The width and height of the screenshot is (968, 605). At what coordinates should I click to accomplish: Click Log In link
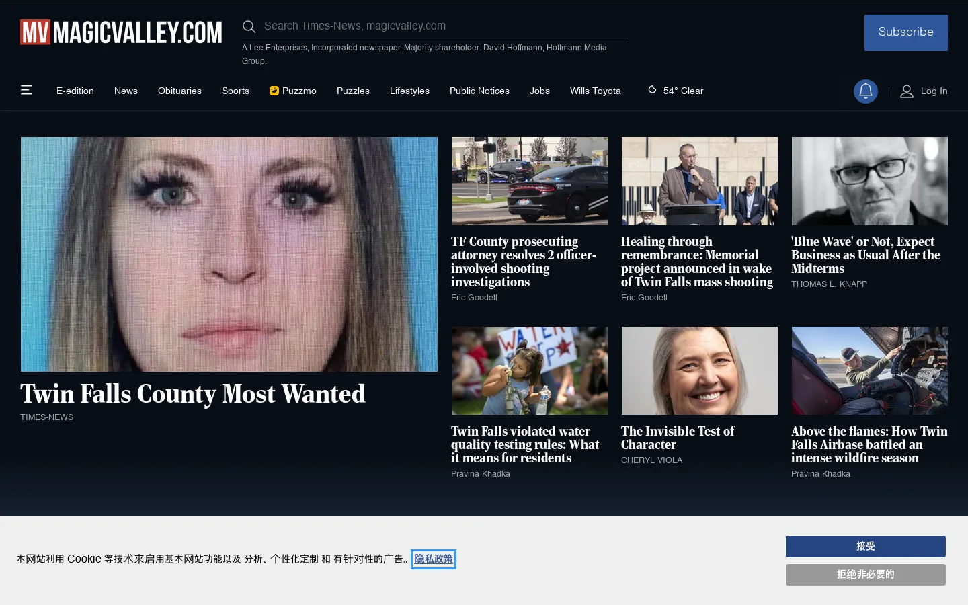[x=934, y=91]
